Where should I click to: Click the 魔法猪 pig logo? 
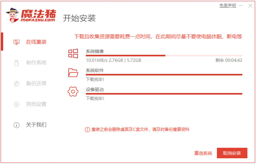click(13, 15)
